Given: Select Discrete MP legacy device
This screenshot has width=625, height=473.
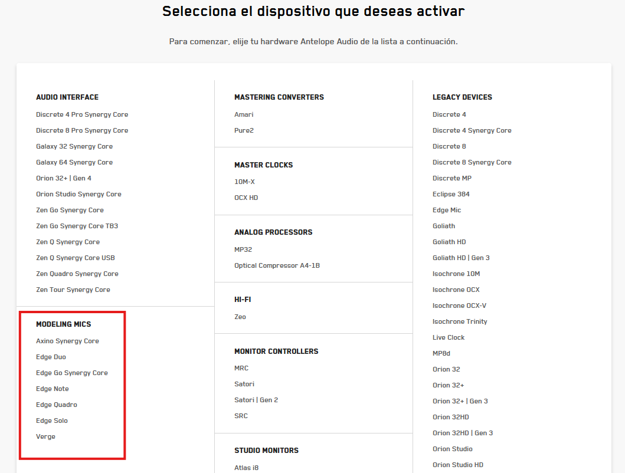Looking at the screenshot, I should pos(452,178).
